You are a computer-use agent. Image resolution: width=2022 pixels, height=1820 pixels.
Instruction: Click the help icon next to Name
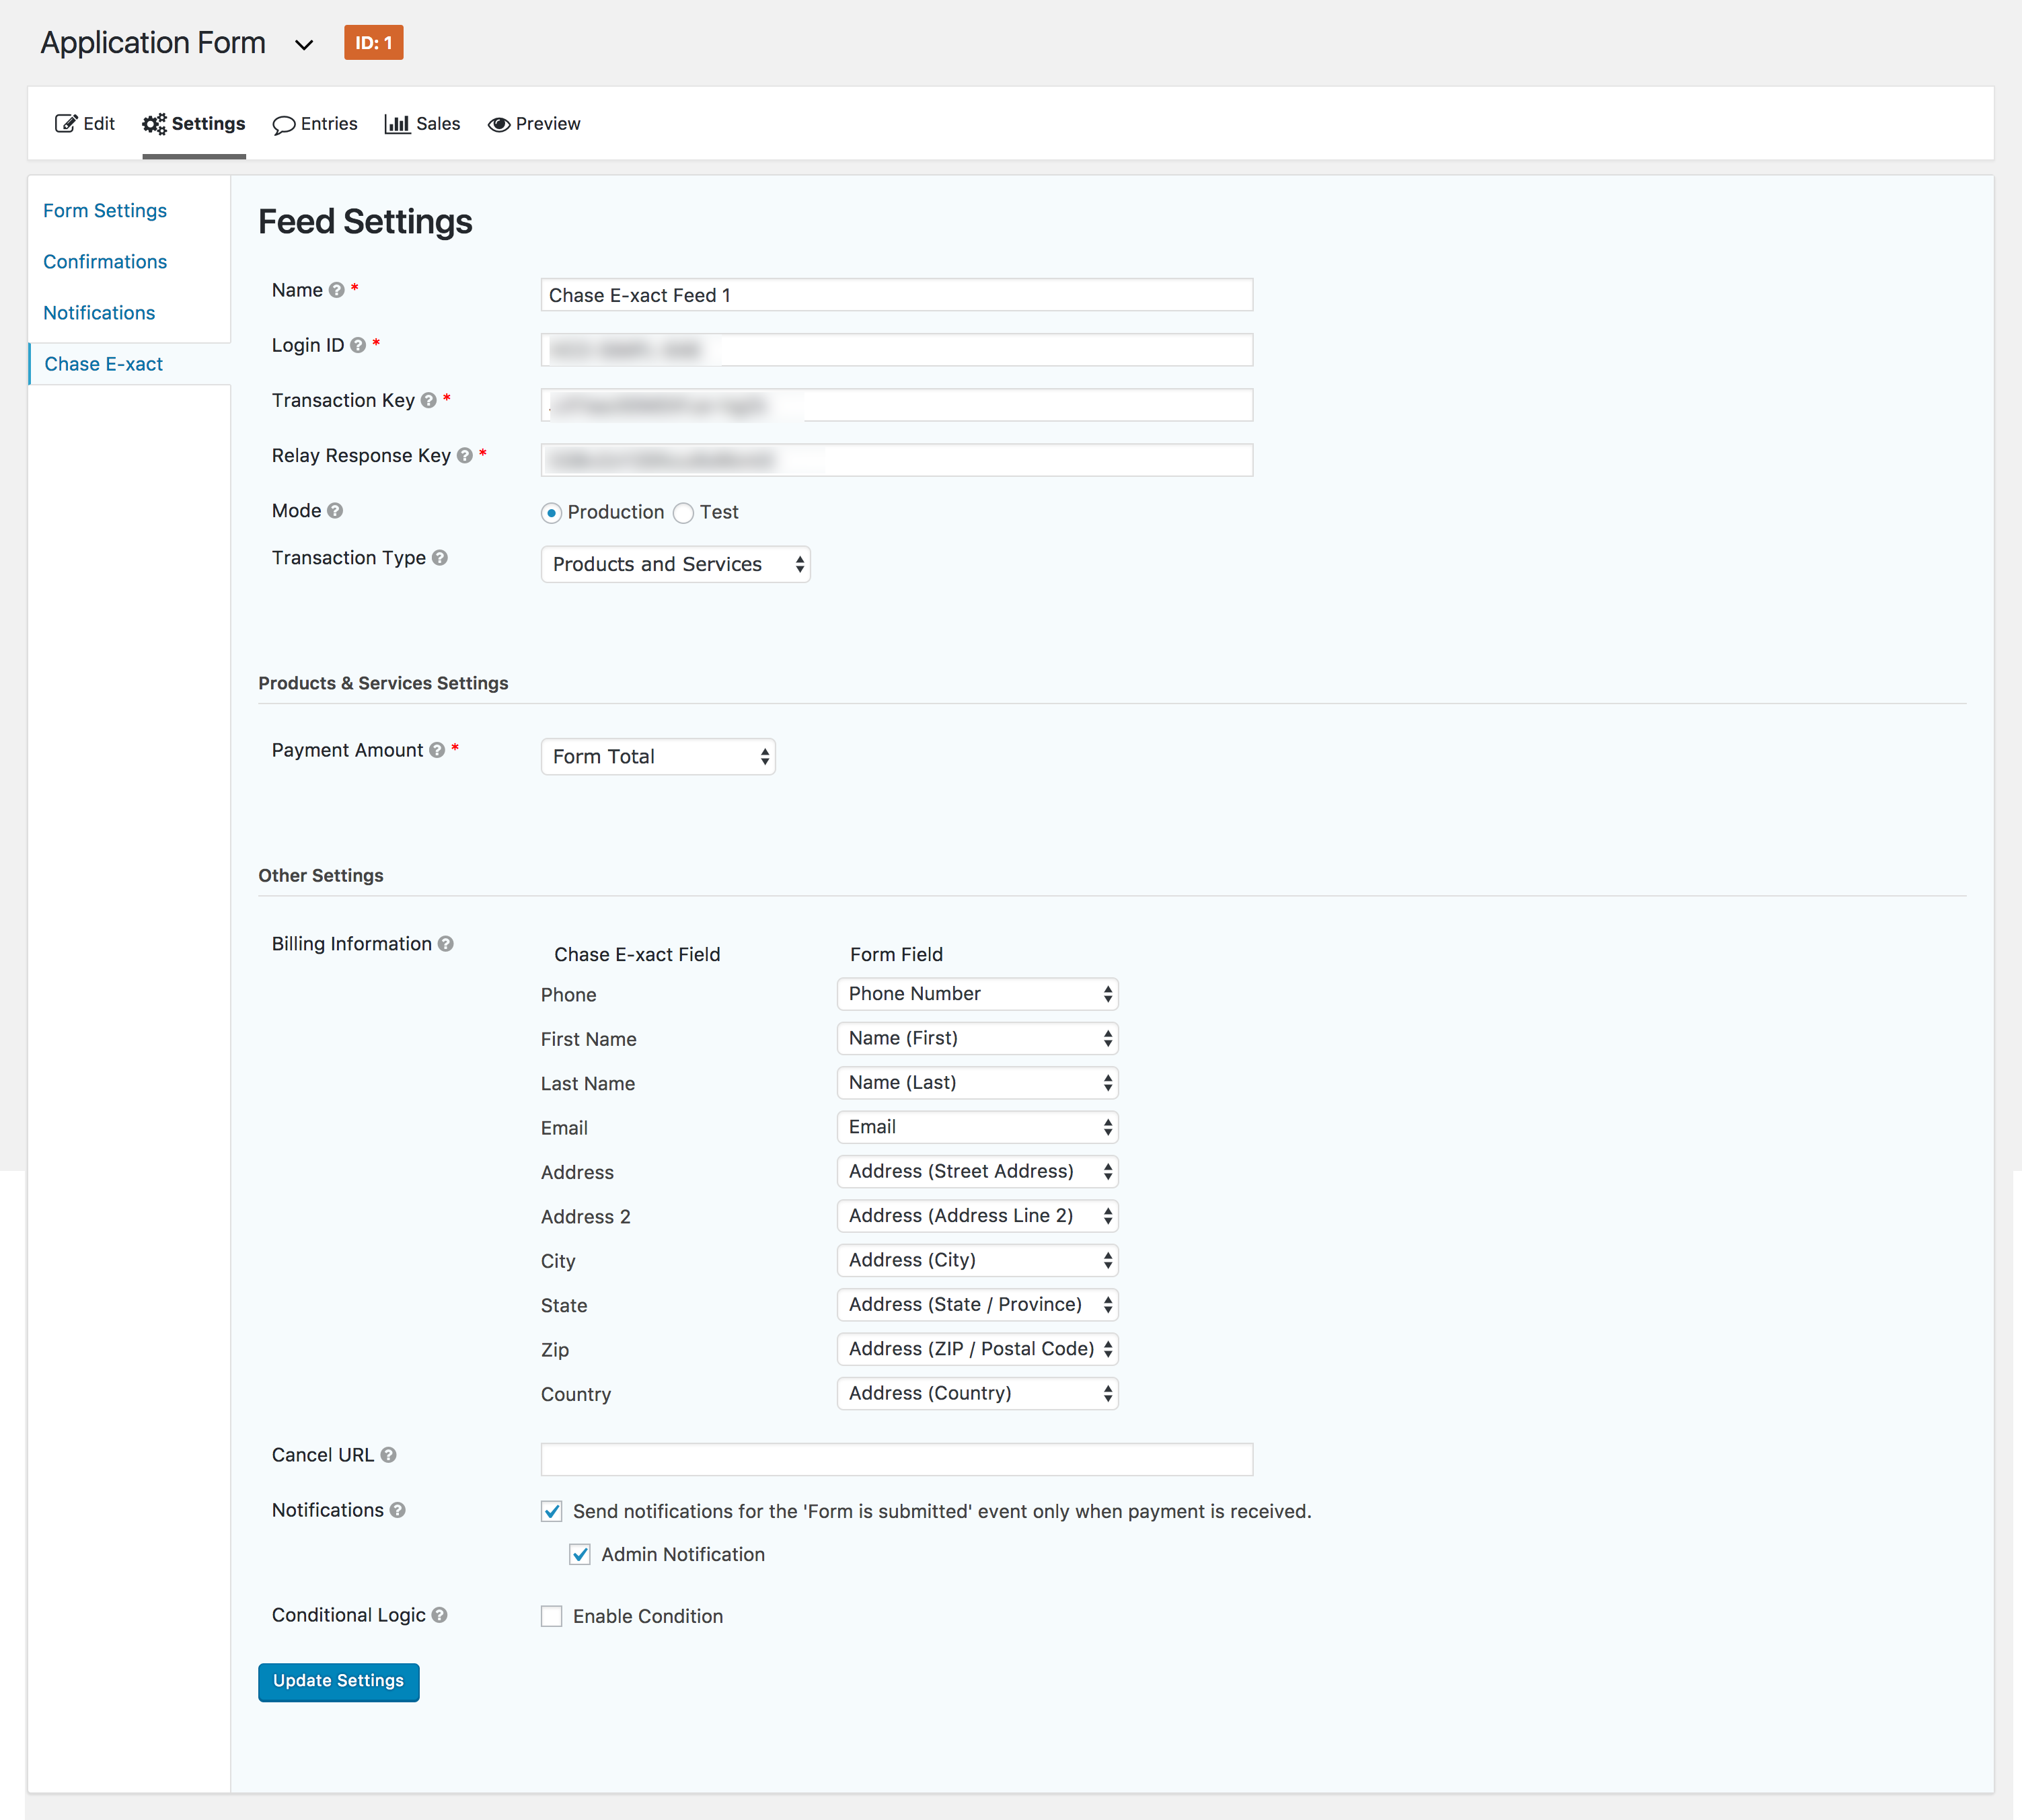coord(337,290)
